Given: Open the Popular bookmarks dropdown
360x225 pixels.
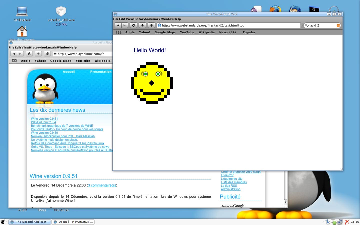Looking at the screenshot, I should 249,32.
